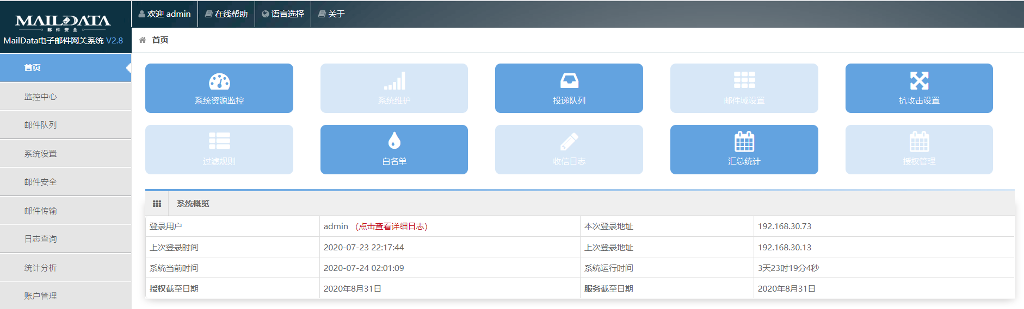This screenshot has height=309, width=1024.
Task: Click the 点击查看详细日志 red link
Action: [392, 226]
